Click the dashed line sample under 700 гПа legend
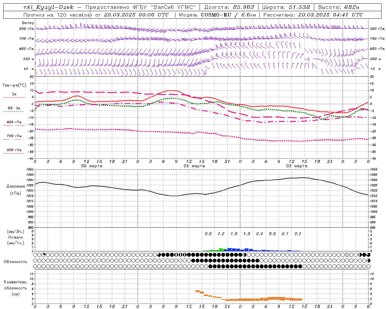This screenshot has width=386, height=309. tap(13, 139)
